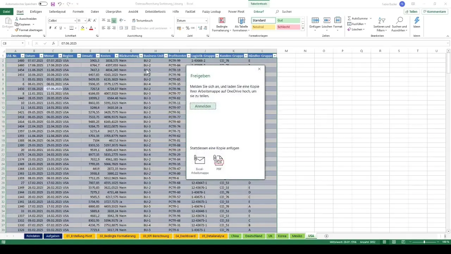Select the Gut cell style

click(x=288, y=20)
